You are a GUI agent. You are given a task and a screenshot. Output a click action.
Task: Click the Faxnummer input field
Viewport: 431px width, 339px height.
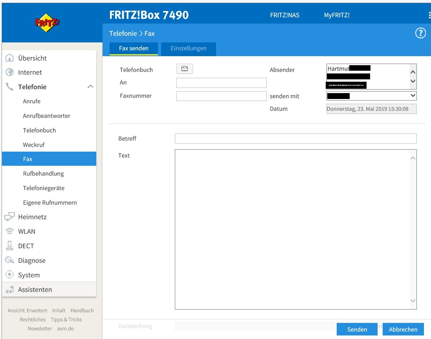[221, 96]
